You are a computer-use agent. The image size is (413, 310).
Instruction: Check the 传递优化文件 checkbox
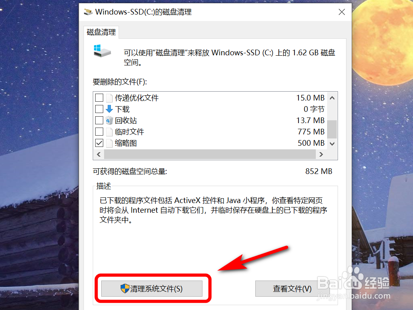pyautogui.click(x=99, y=98)
